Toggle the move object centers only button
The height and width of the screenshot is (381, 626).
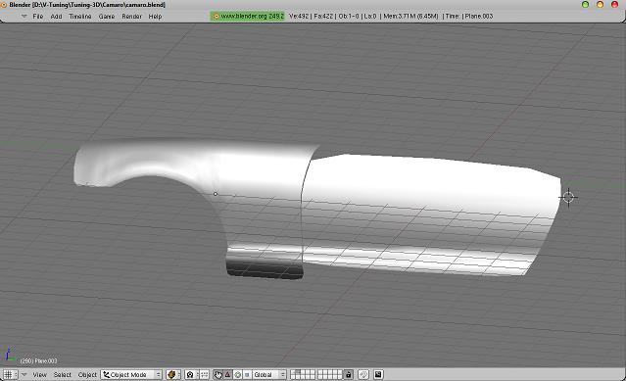click(205, 374)
